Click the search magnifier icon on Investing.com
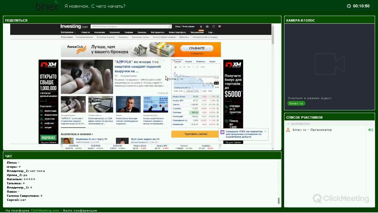The height and width of the screenshot is (213, 378). point(170,26)
